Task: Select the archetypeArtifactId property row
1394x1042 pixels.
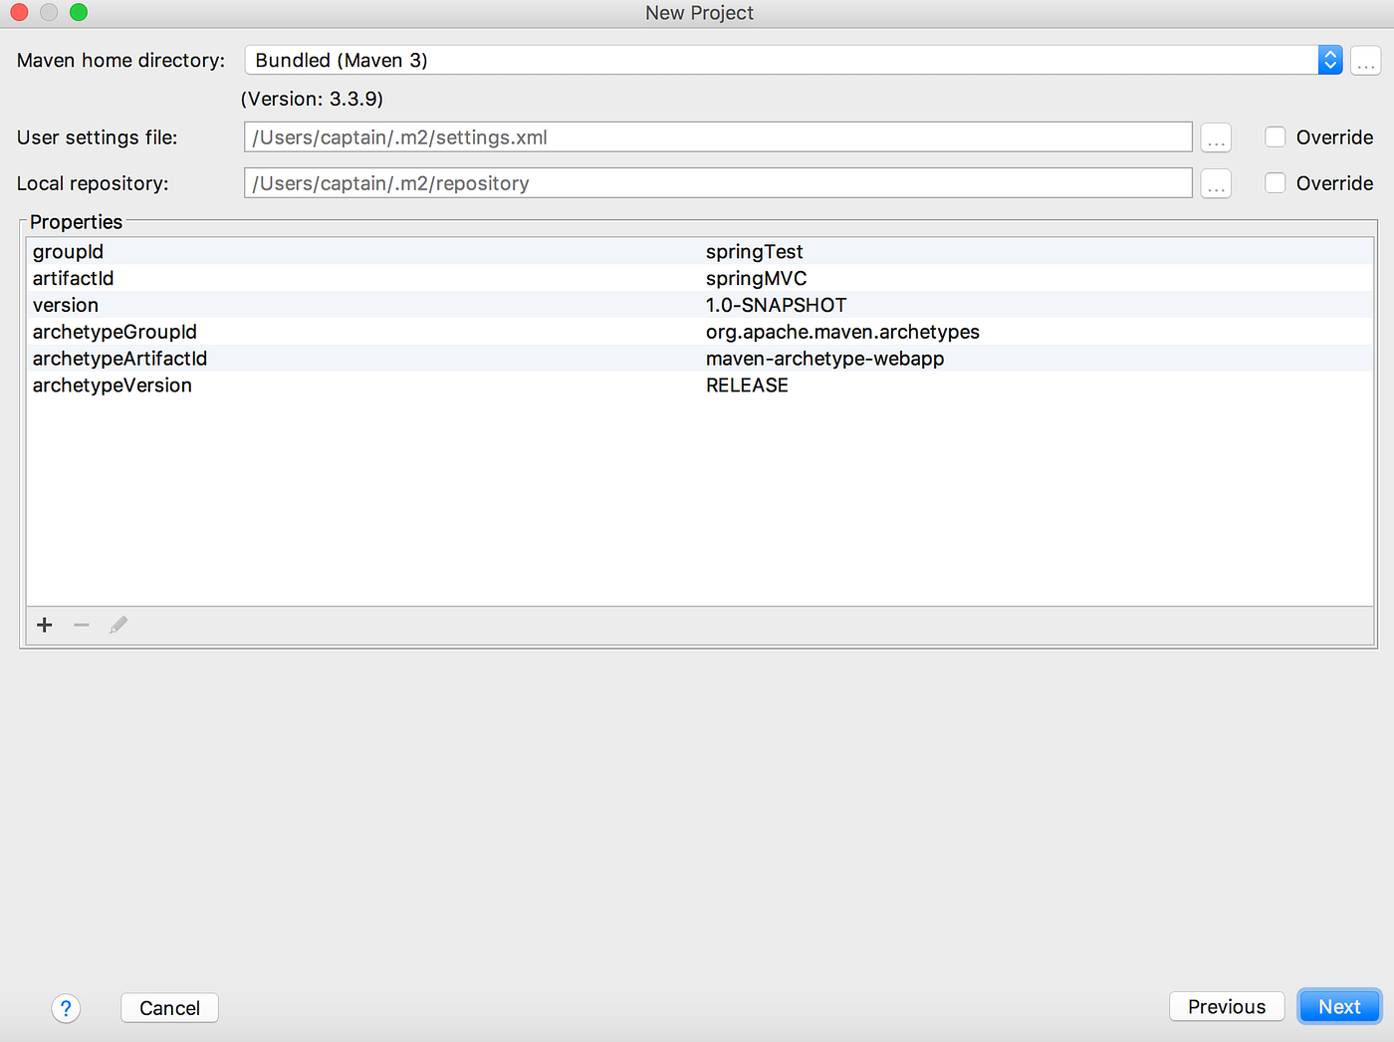Action: tap(398, 358)
